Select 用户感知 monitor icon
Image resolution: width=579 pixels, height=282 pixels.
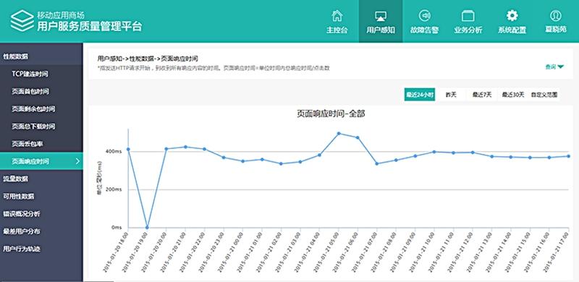coord(381,16)
